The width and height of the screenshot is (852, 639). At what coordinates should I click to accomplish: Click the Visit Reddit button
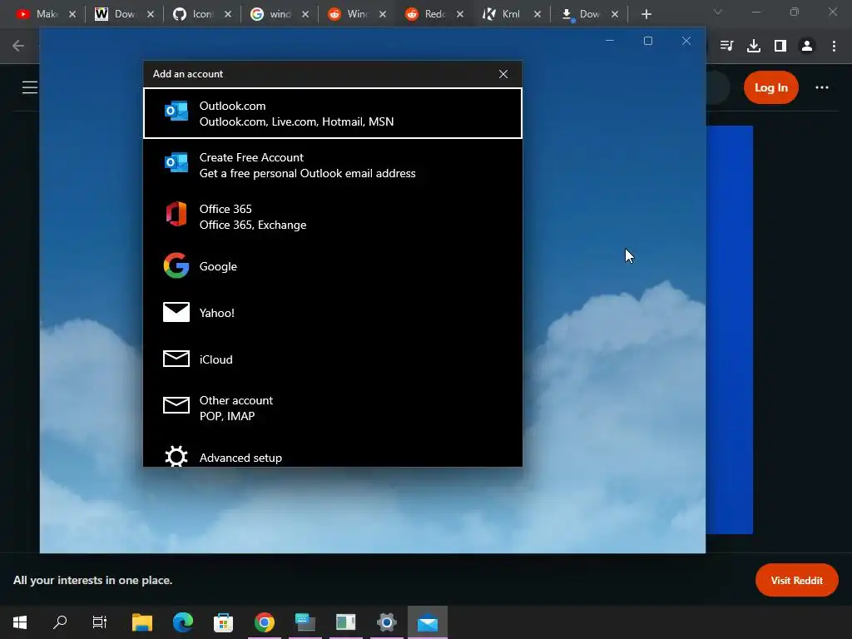tap(796, 580)
